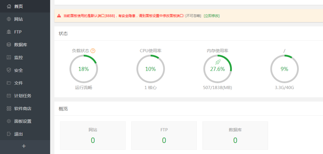Open 面板设置 in the sidebar
This screenshot has height=154, width=323.
(x=25, y=121)
